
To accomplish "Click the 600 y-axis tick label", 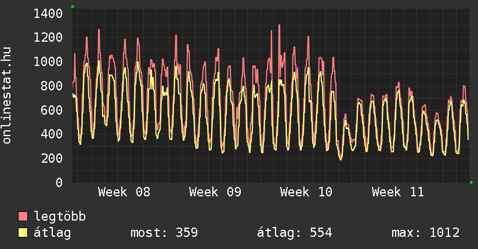I will 52,110.
